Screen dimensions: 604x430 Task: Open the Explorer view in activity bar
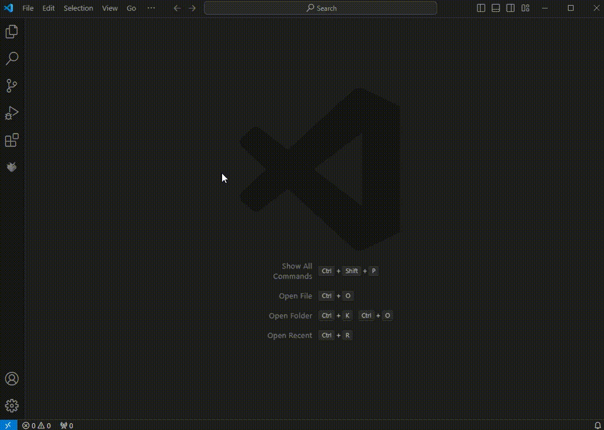click(12, 32)
